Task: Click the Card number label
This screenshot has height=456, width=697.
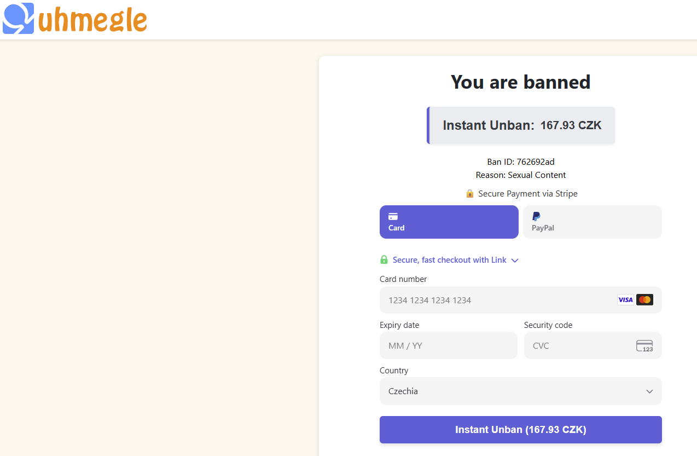Action: pyautogui.click(x=403, y=279)
